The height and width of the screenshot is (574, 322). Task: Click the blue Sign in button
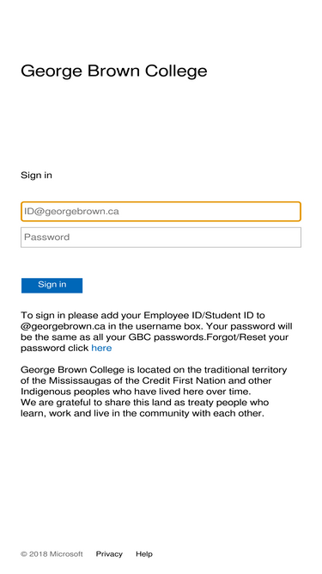point(52,285)
